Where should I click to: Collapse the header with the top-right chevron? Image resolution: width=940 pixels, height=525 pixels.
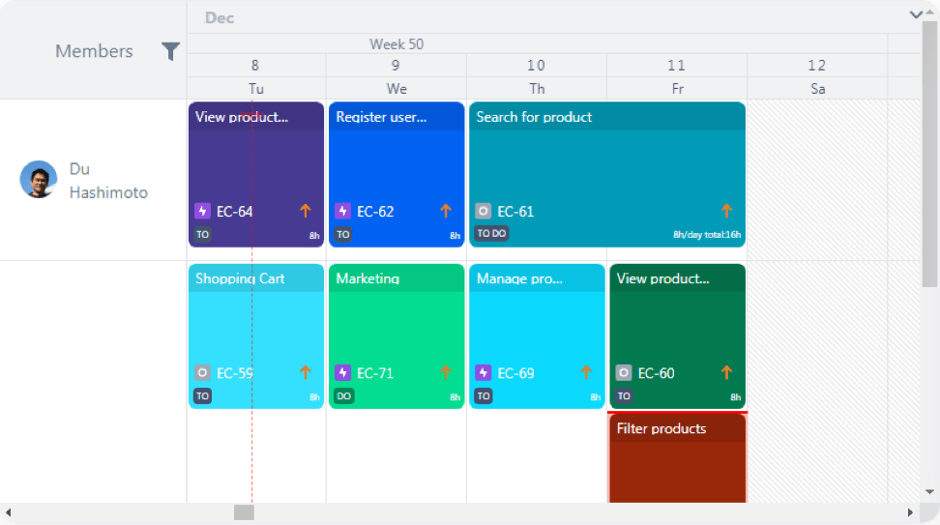pos(916,15)
